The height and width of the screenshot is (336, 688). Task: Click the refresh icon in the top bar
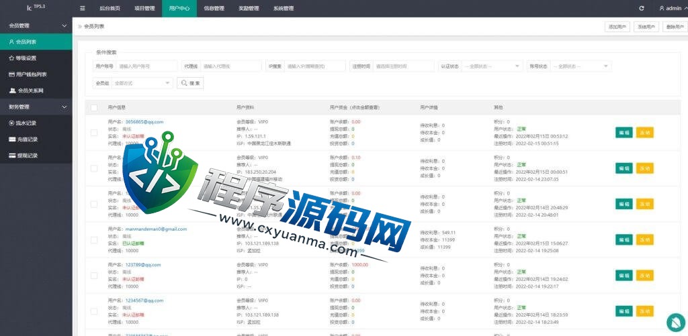[642, 8]
